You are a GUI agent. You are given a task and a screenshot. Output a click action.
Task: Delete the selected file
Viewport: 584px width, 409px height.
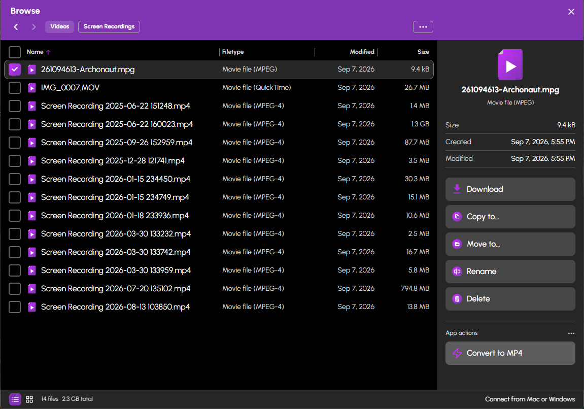pyautogui.click(x=510, y=299)
